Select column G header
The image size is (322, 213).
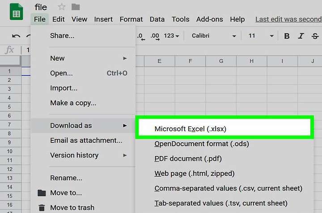coord(221,61)
